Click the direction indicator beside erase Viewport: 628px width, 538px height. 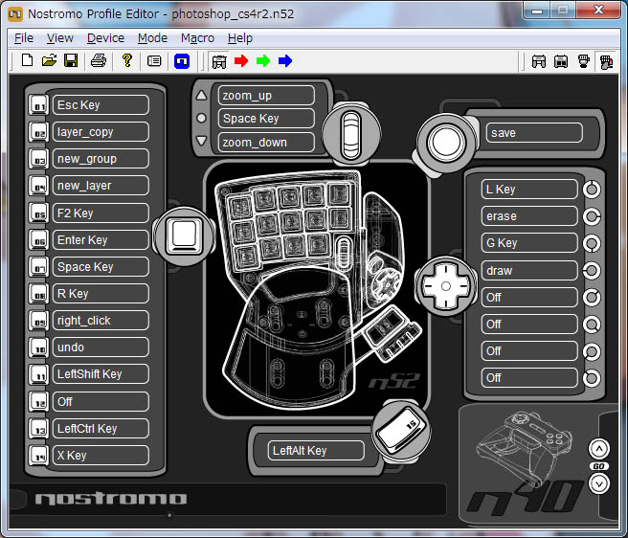pos(592,216)
